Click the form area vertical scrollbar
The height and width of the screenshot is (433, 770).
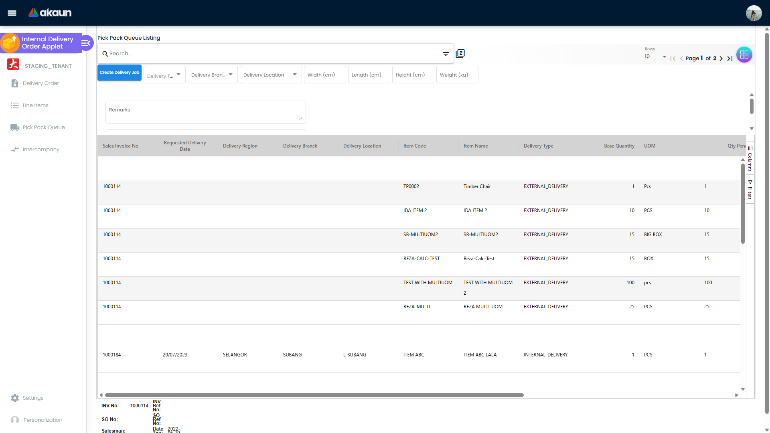pyautogui.click(x=752, y=106)
